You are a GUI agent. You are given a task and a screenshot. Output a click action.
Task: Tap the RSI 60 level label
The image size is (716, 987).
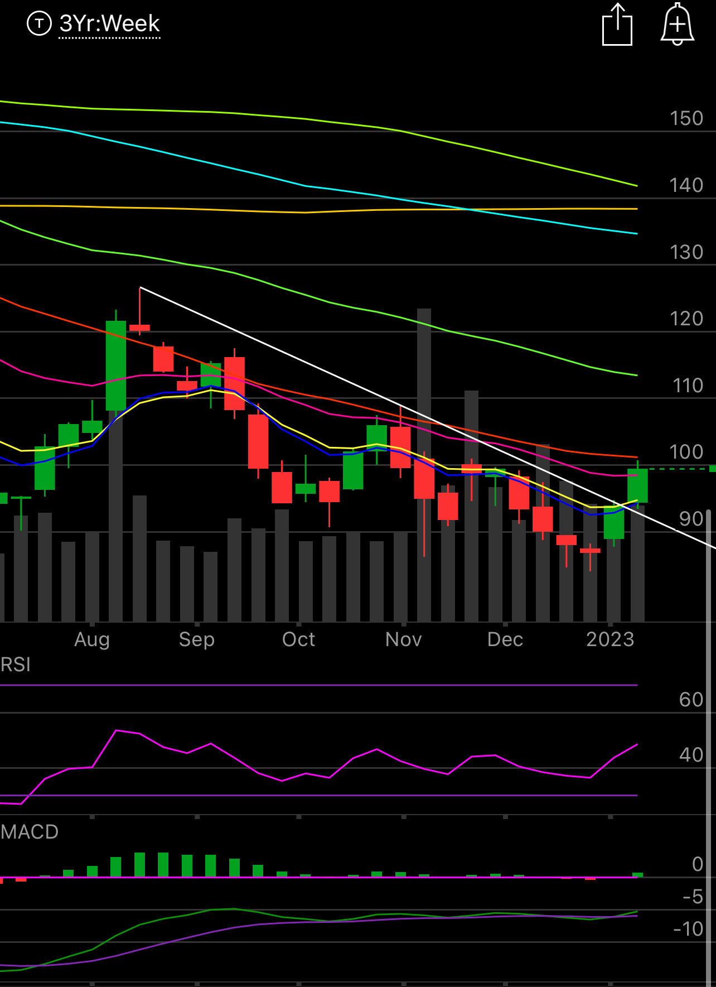click(x=691, y=700)
